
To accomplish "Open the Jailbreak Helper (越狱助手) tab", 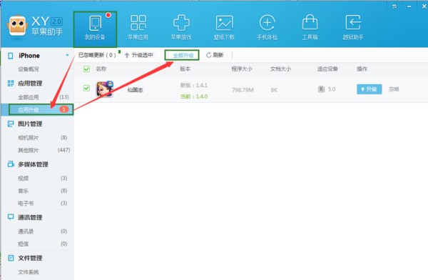I will pos(353,27).
